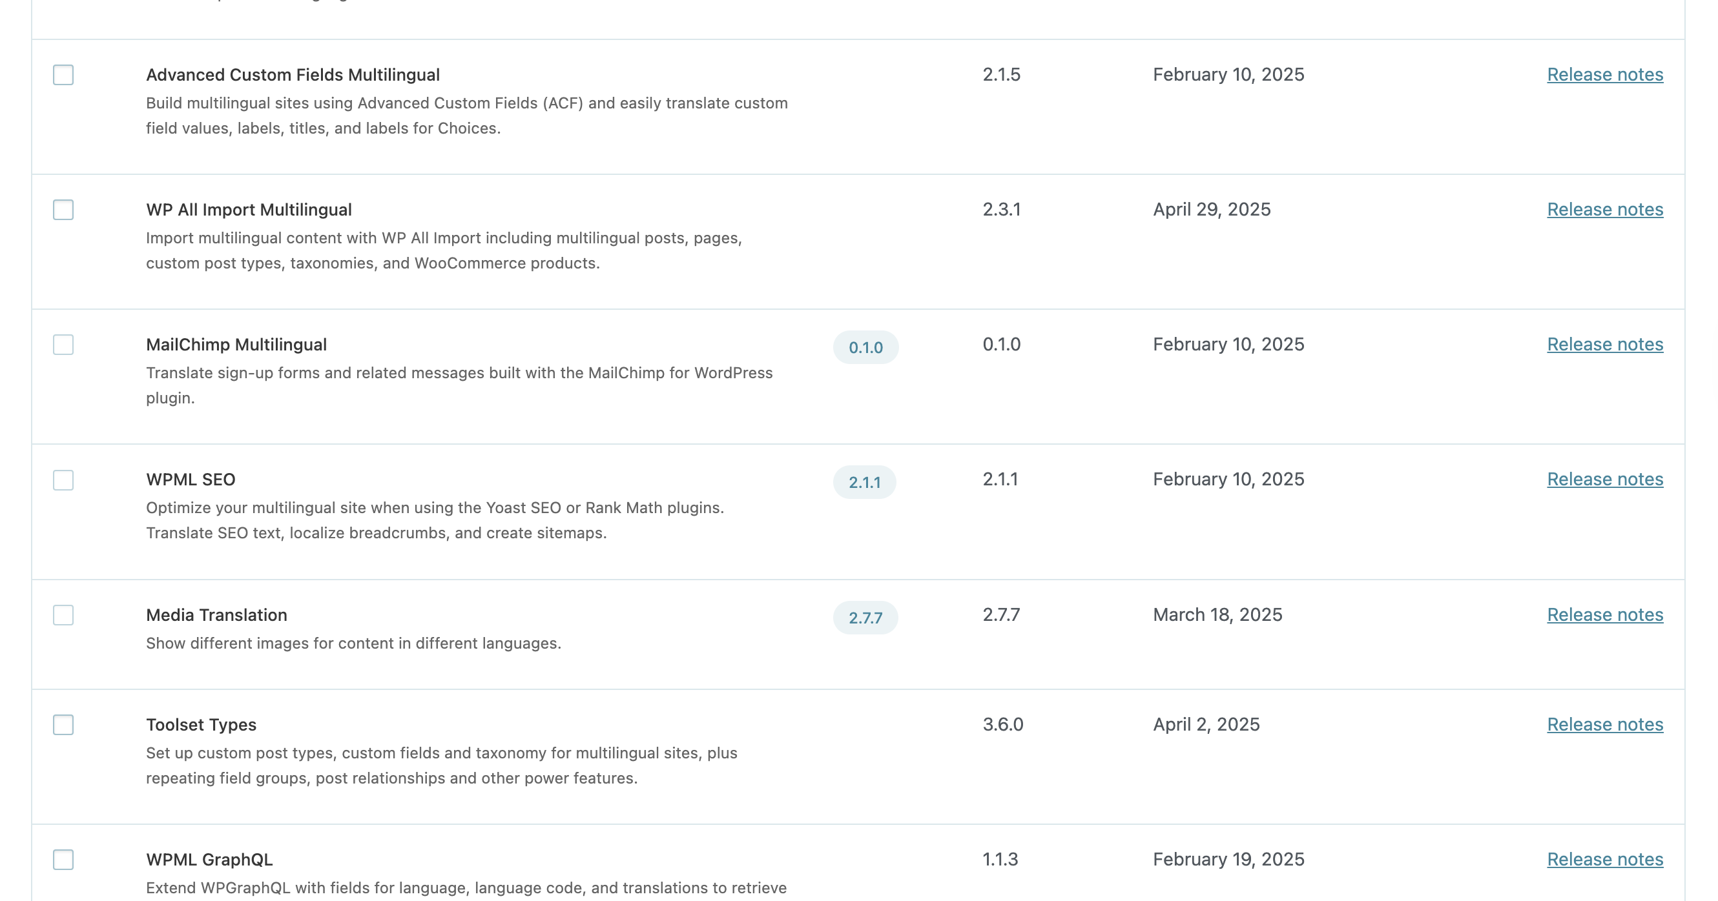Check the Advanced Custom Fields Multilingual checkbox

[x=63, y=75]
